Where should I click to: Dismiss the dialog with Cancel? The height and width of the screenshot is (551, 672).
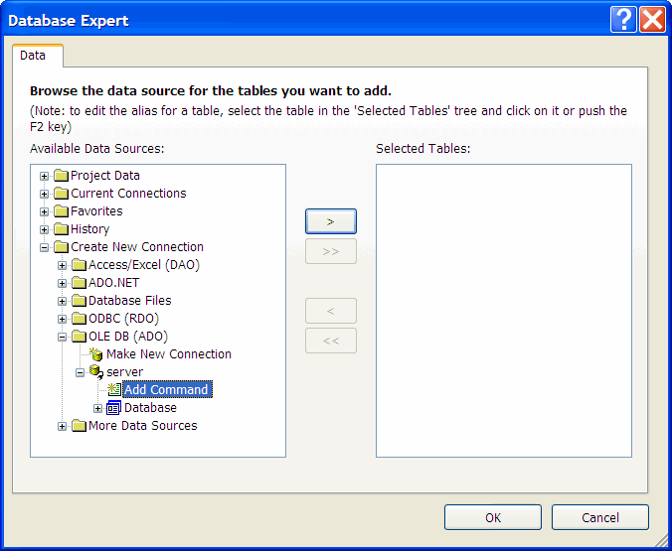click(x=599, y=517)
